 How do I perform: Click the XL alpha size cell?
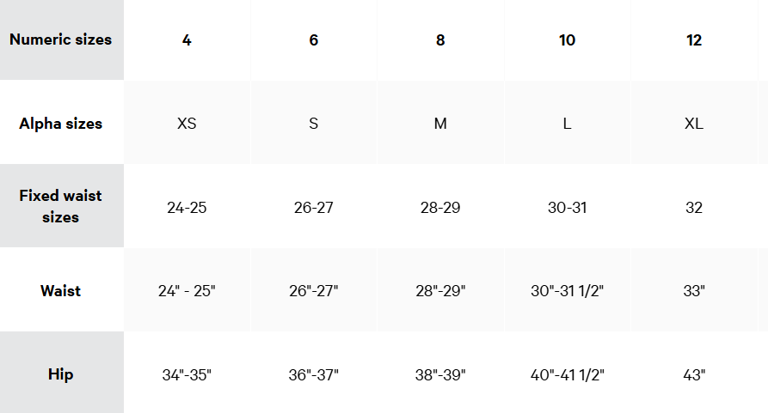tap(694, 123)
